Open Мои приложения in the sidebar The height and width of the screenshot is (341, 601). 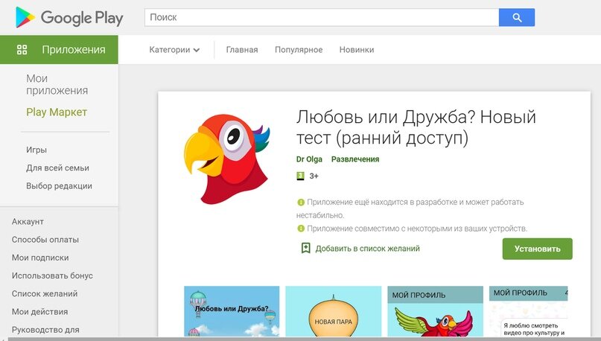(x=57, y=84)
